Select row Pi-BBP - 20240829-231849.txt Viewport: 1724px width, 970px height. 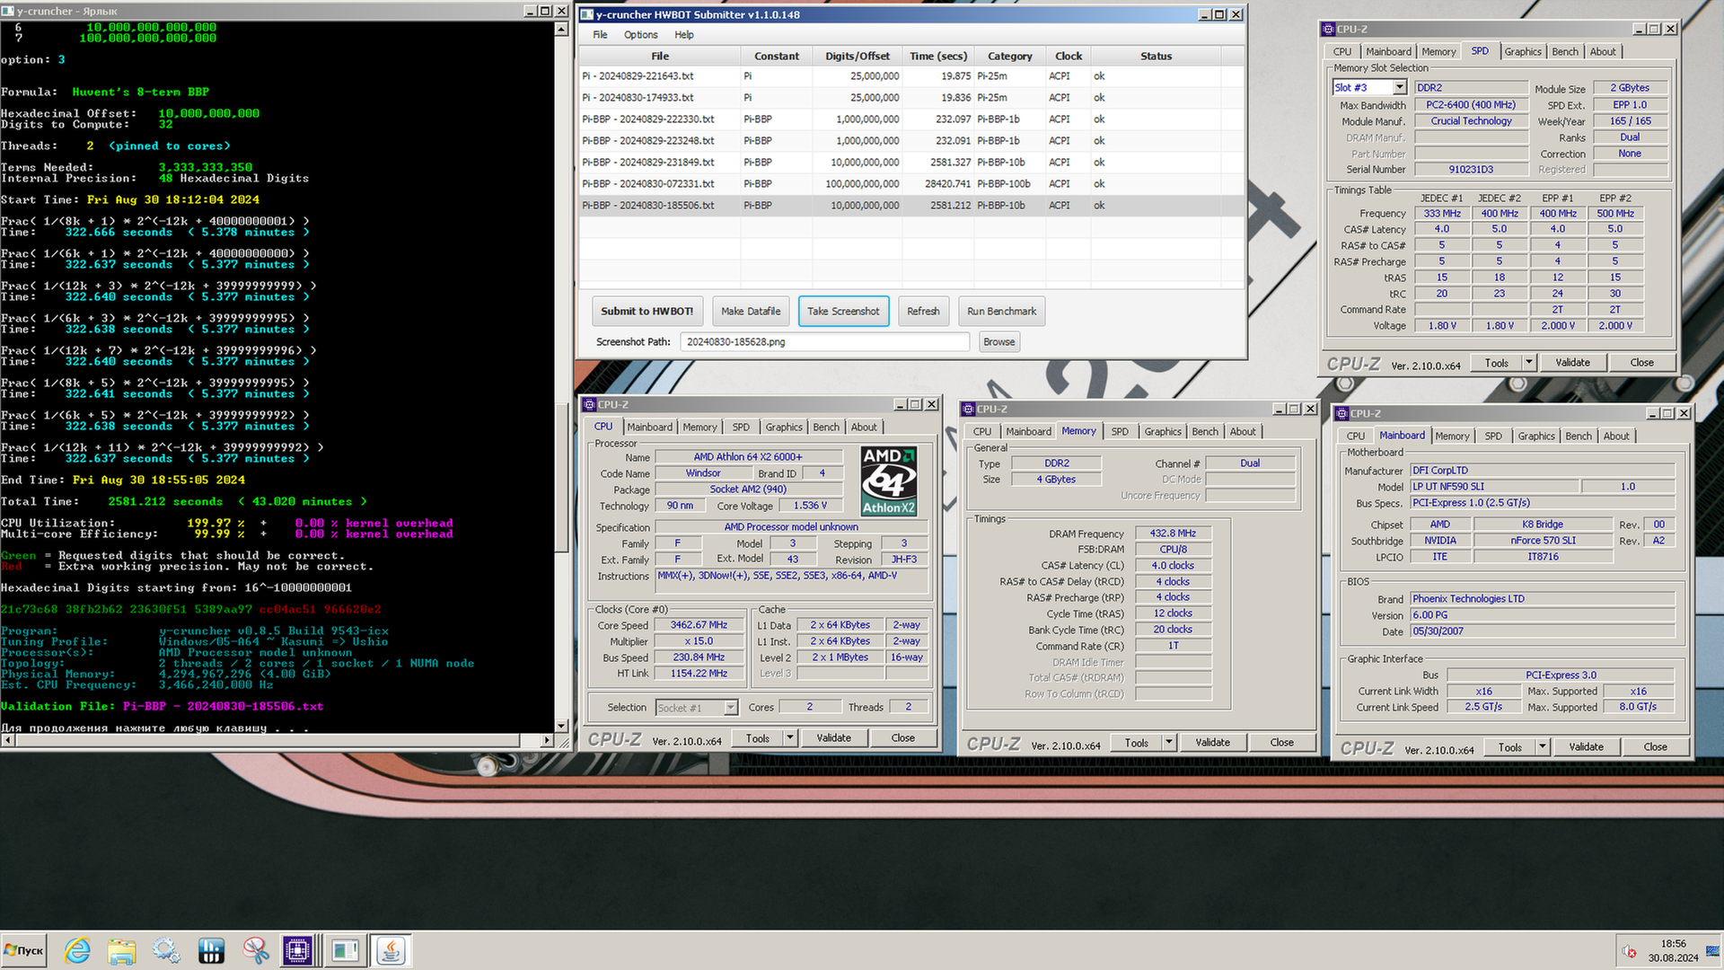coord(910,162)
